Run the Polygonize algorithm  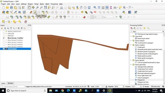[141, 80]
